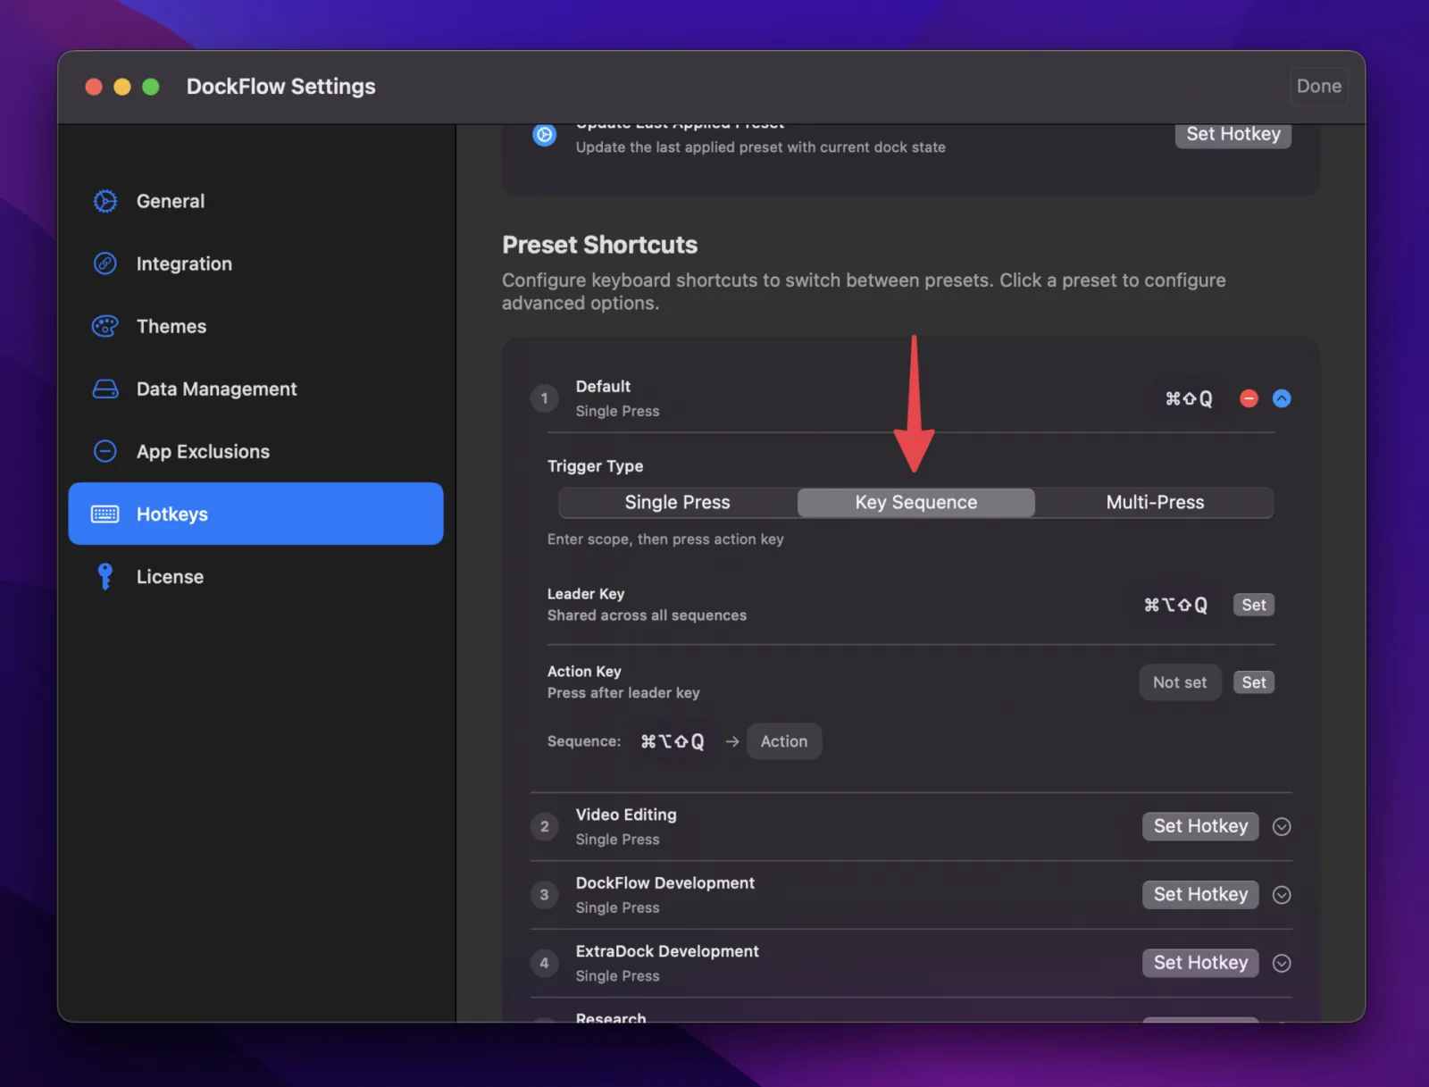The image size is (1429, 1087).
Task: Expand the ExtraDock Development preset options
Action: [x=1282, y=963]
